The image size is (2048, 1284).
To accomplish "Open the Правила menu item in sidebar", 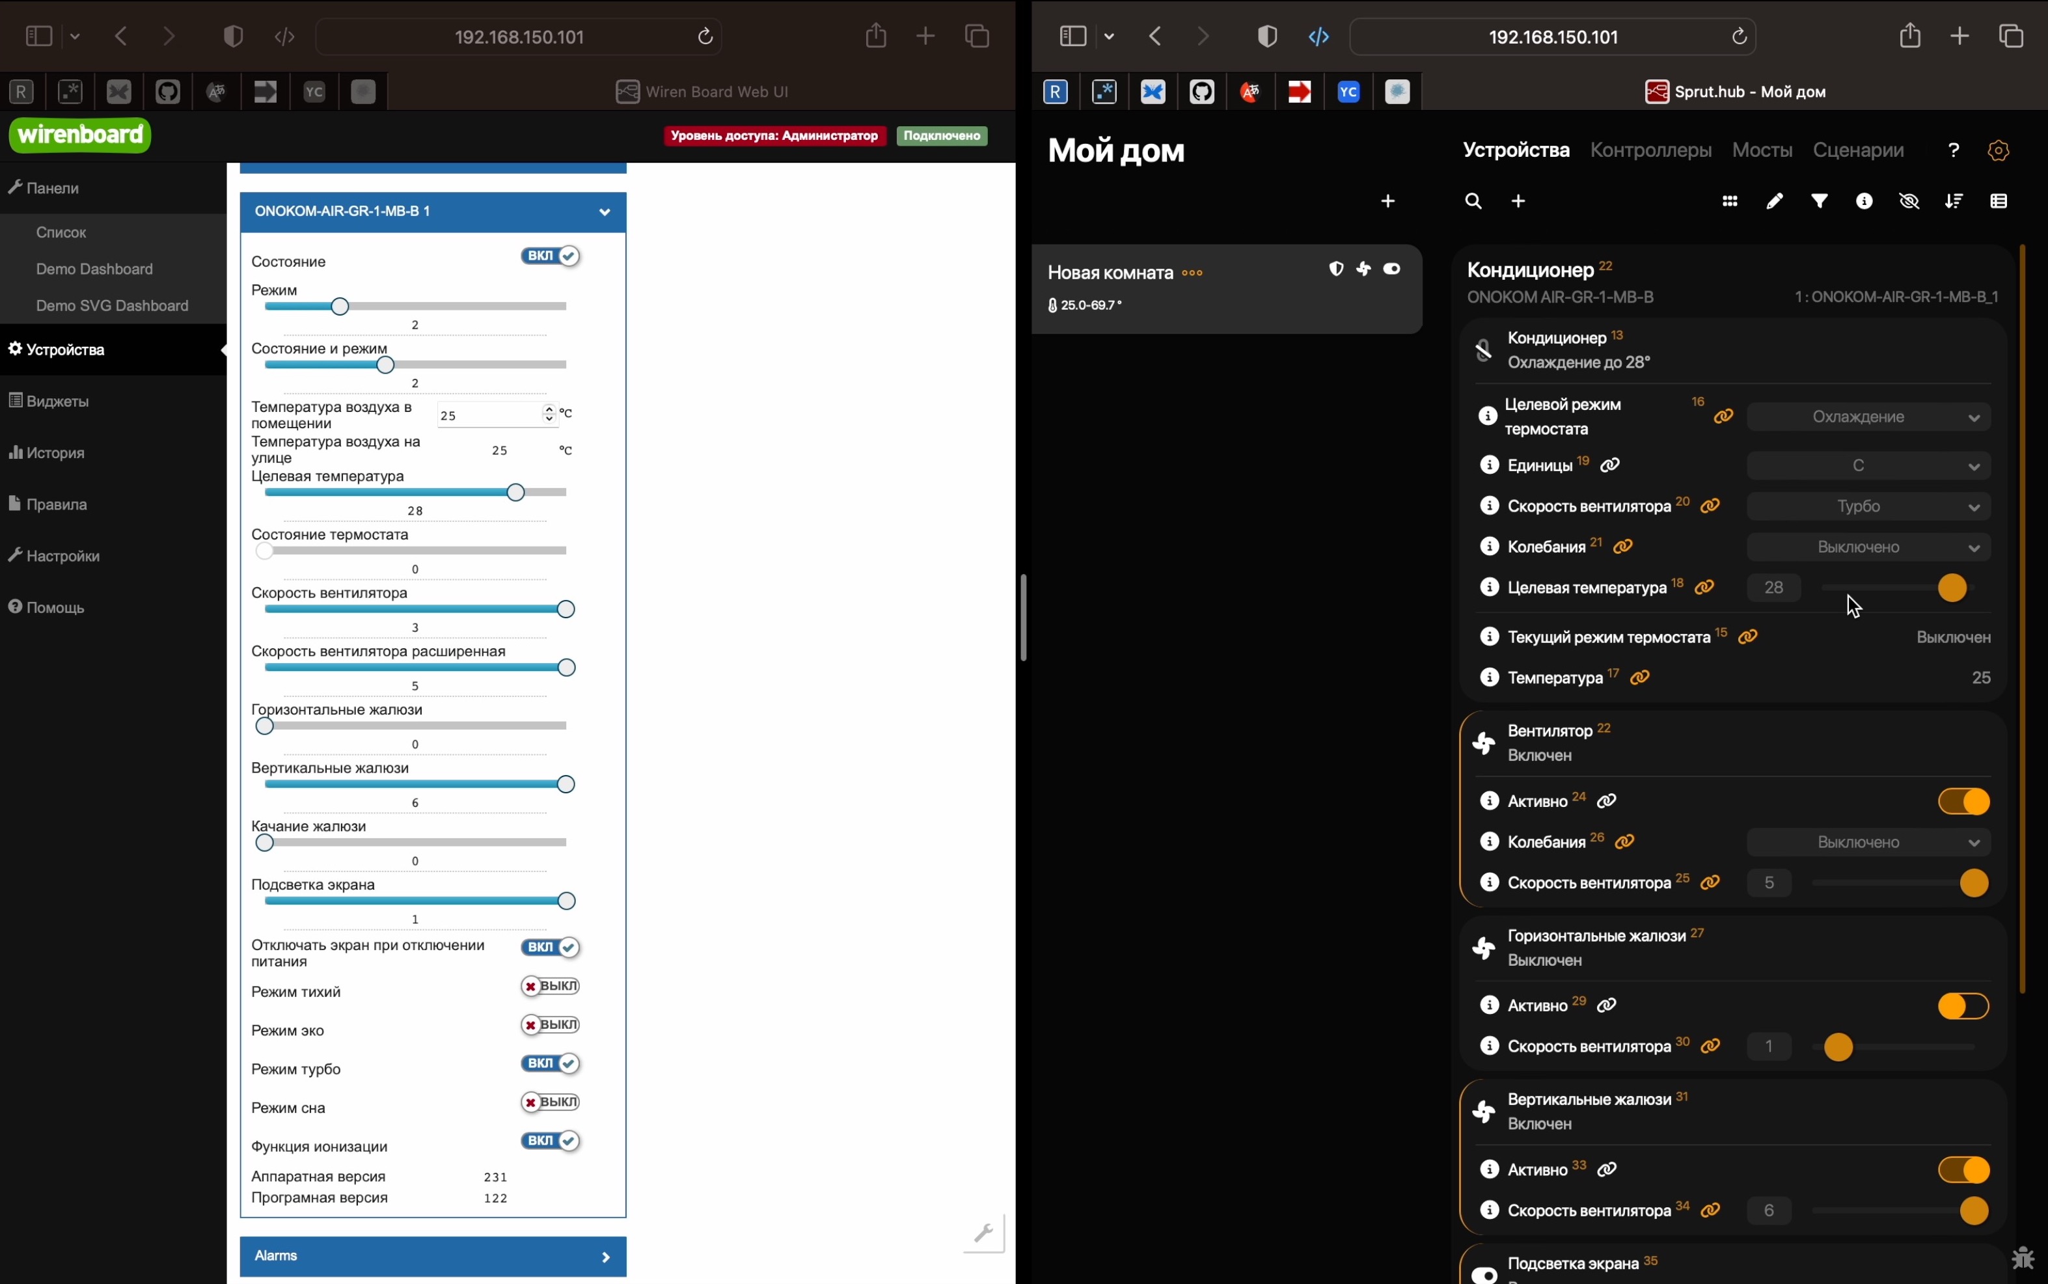I will 56,504.
